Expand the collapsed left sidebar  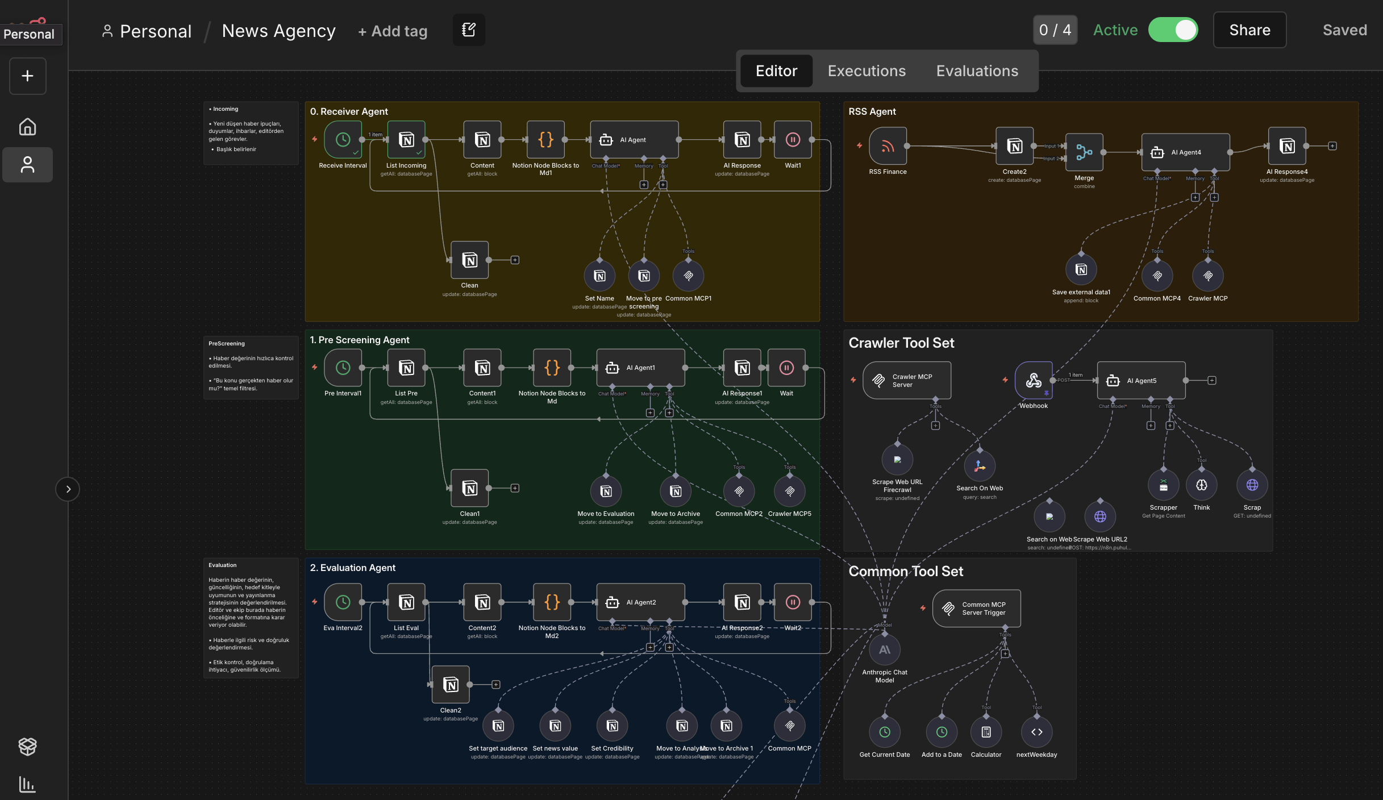tap(68, 489)
